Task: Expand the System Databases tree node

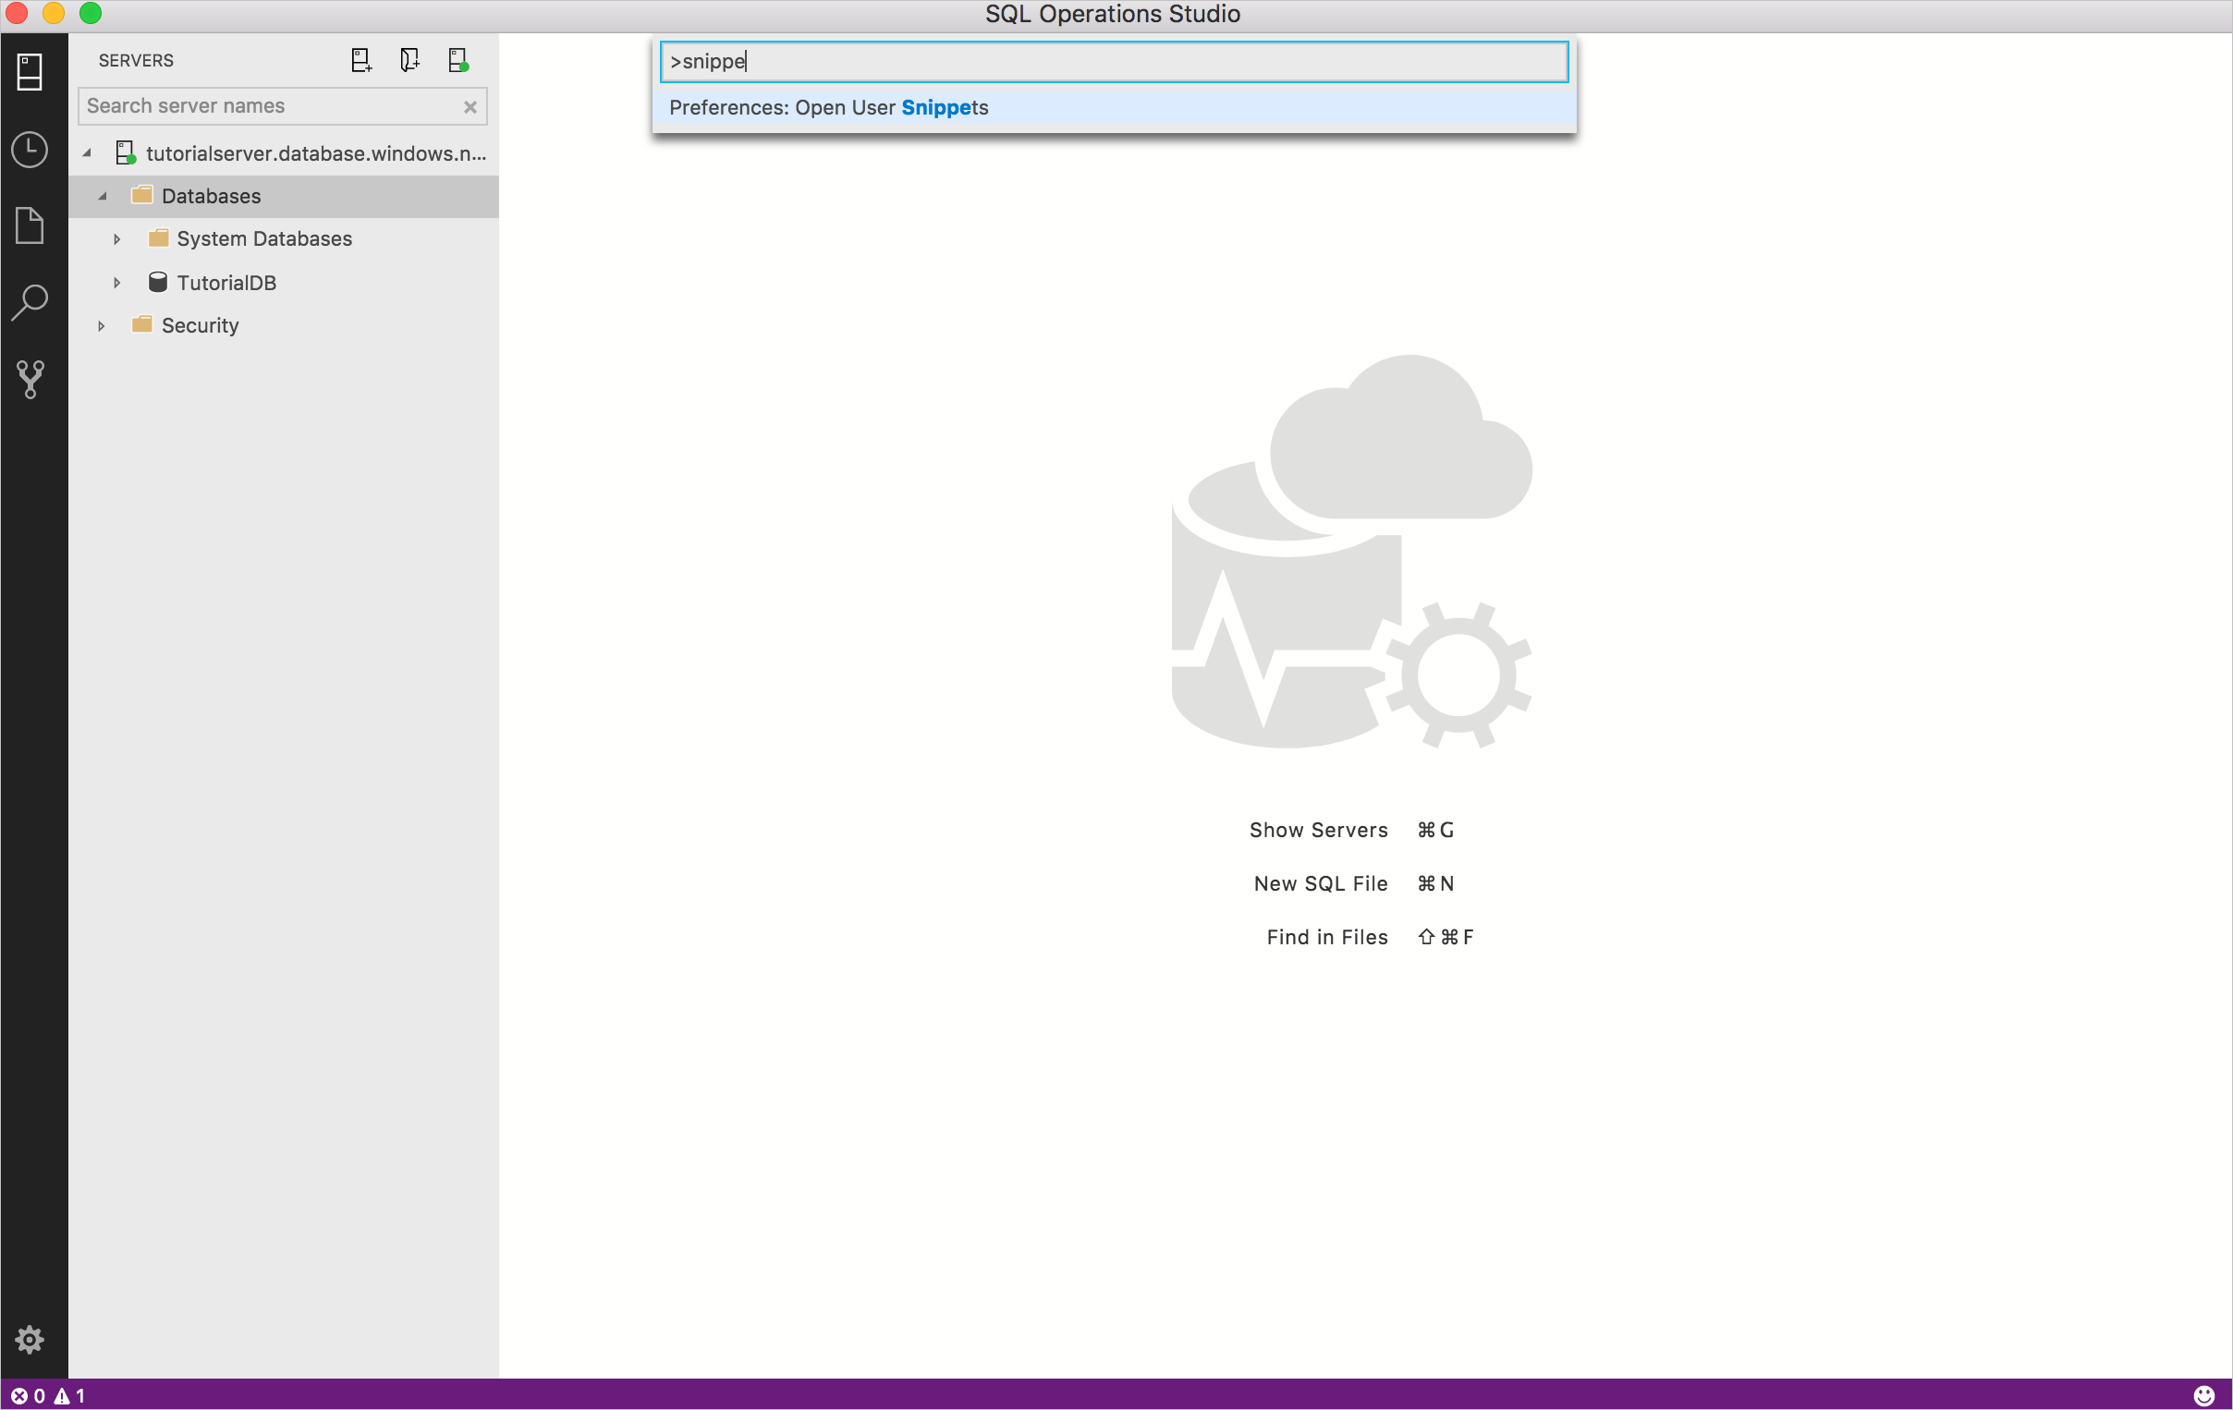Action: 117,238
